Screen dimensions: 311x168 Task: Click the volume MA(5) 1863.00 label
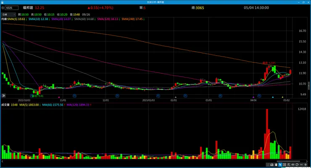coord(30,105)
